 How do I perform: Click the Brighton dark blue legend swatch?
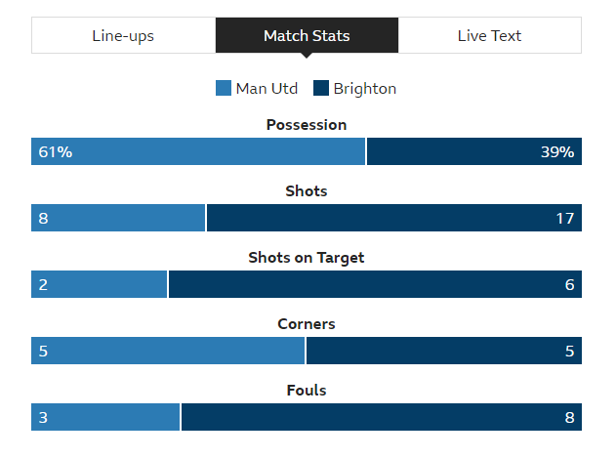click(321, 88)
